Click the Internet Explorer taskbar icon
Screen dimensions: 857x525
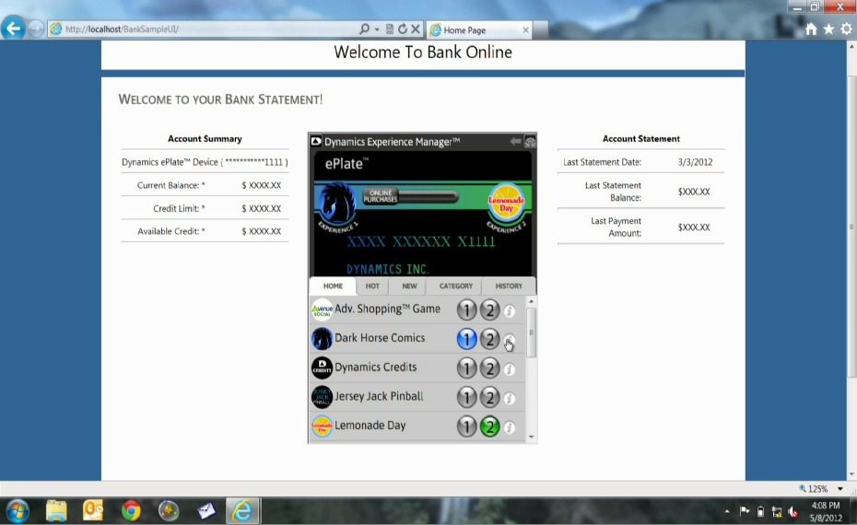[242, 511]
